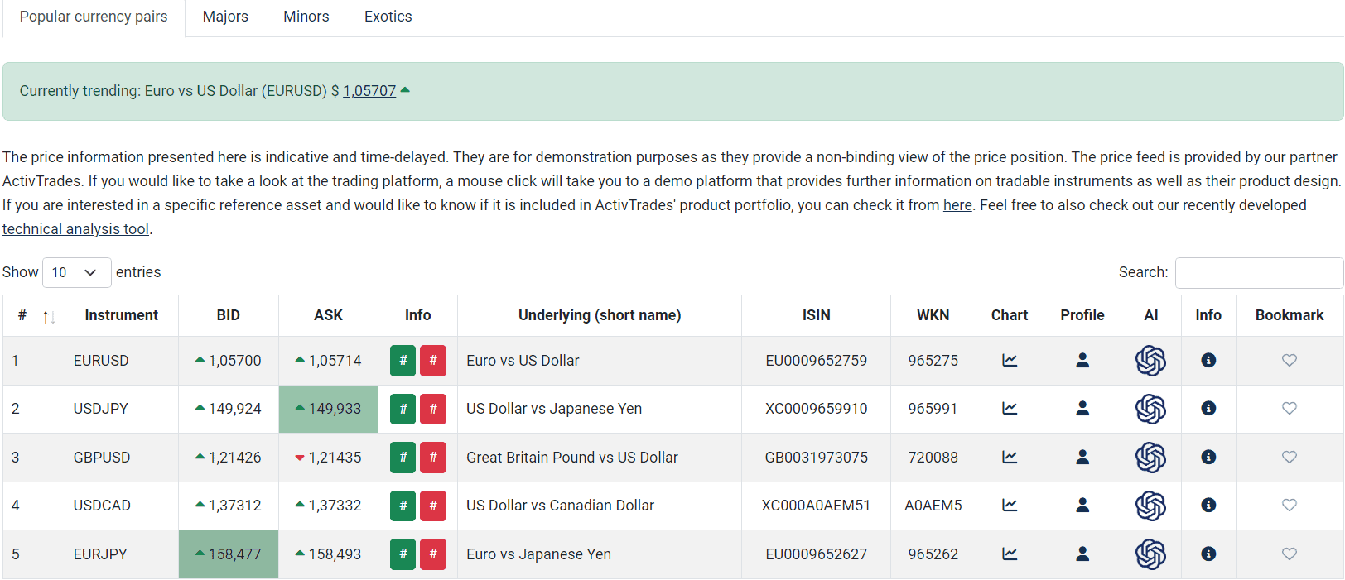Image resolution: width=1345 pixels, height=580 pixels.
Task: Switch to the Majors tab
Action: tap(225, 17)
